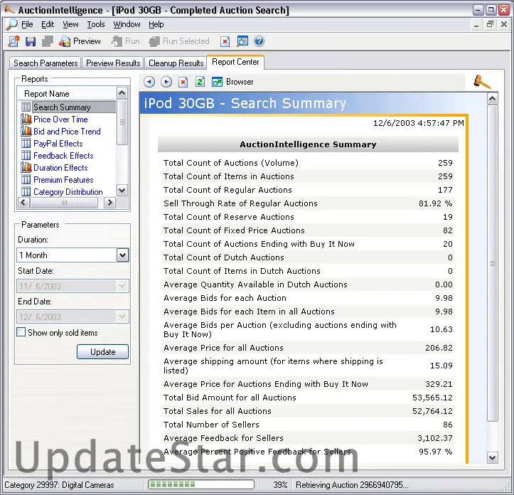
Task: Click the Run toolbar button
Action: [126, 41]
